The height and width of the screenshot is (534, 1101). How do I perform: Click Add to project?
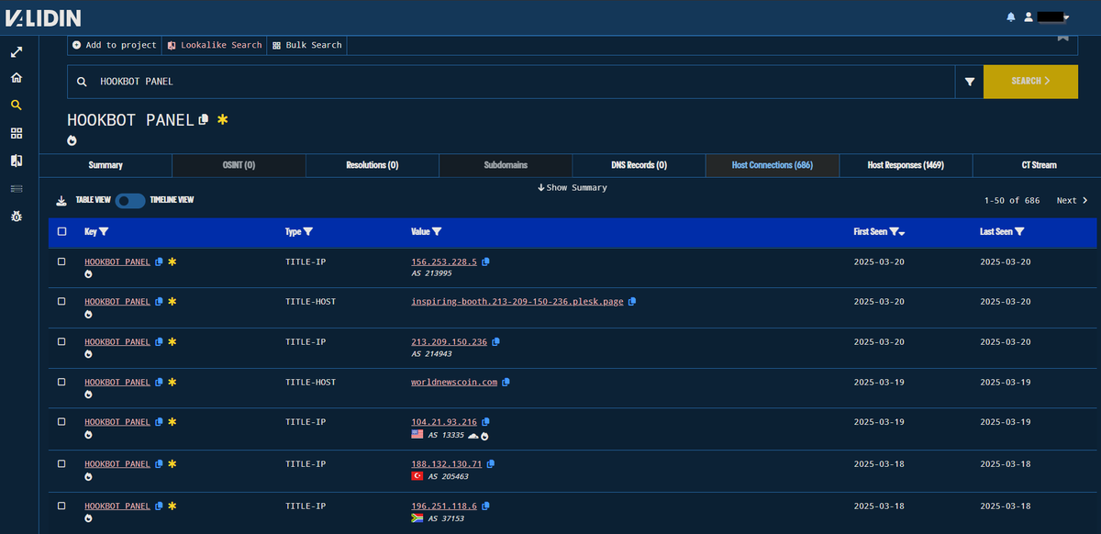point(115,45)
